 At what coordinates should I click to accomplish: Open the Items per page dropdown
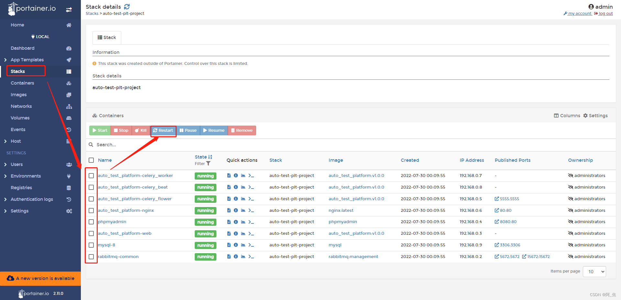[x=594, y=272]
